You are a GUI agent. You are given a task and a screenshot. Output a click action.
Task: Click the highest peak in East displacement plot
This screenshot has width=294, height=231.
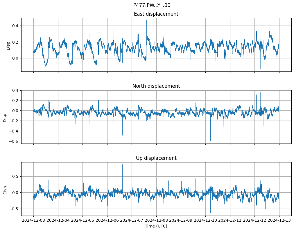click(147, 21)
